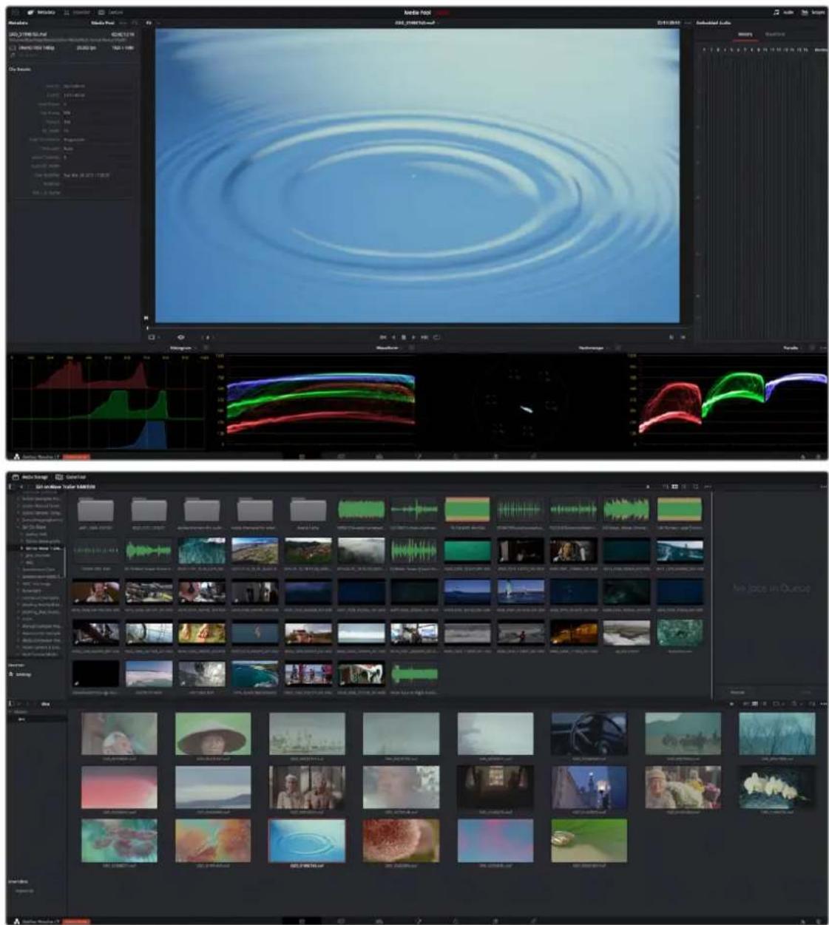The width and height of the screenshot is (829, 925).
Task: Open the Waveform scope type dropdown
Action: 390,348
